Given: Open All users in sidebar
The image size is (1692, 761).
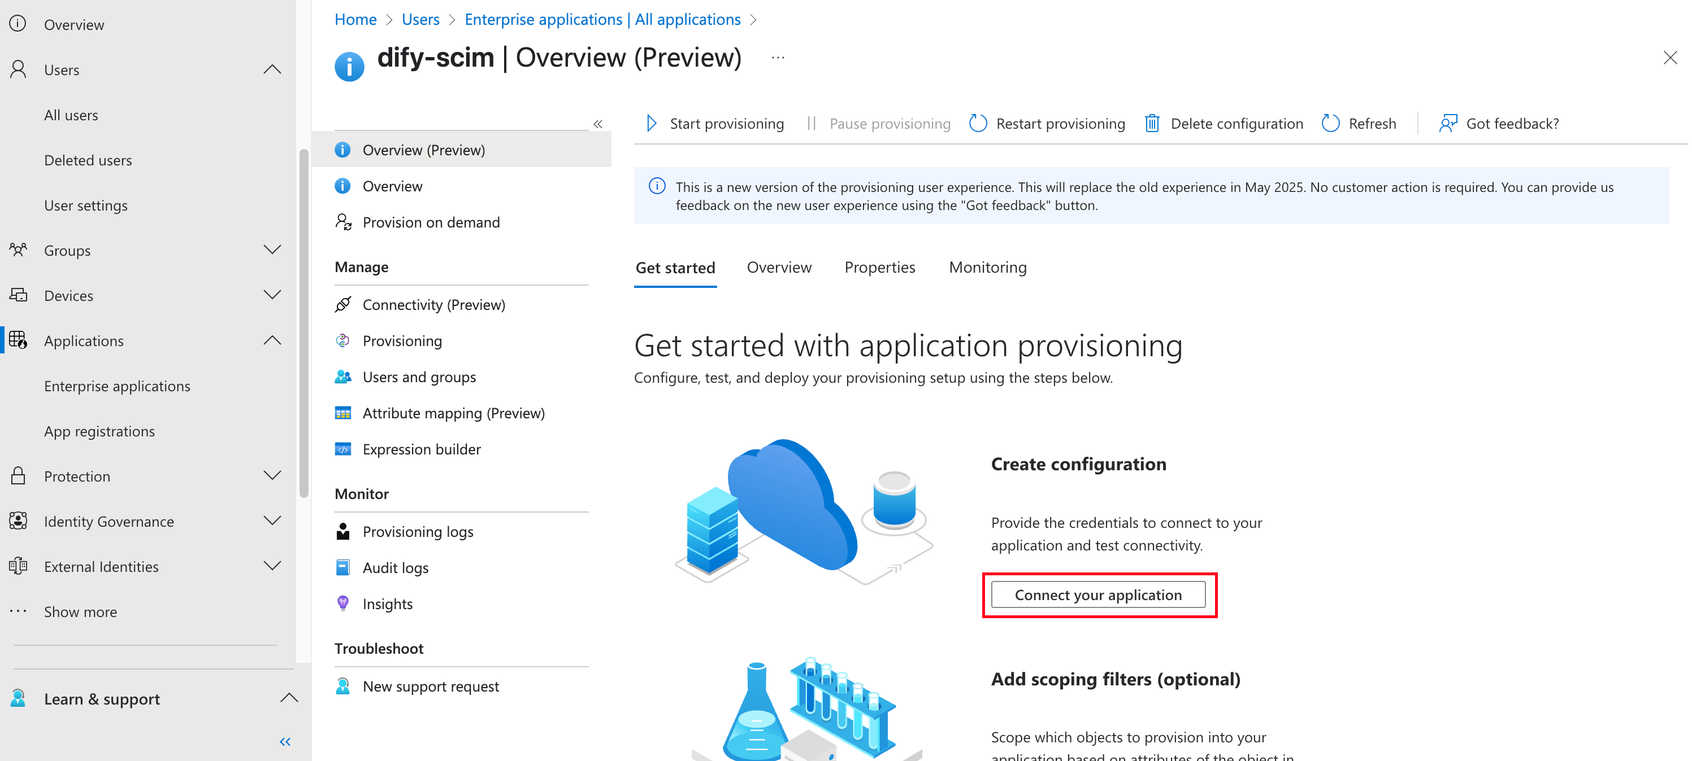Looking at the screenshot, I should [71, 115].
